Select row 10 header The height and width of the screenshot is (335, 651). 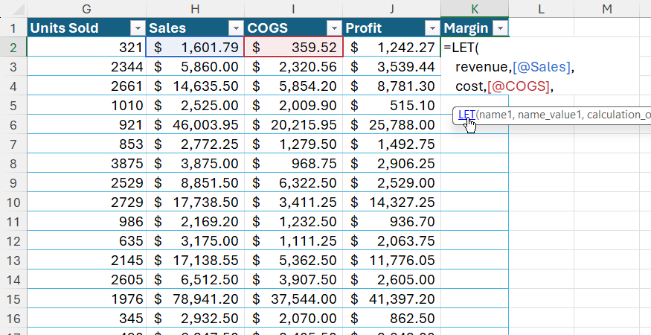[x=13, y=202]
